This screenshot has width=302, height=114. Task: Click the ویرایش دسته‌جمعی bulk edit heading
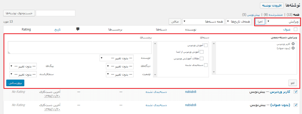point(284,38)
